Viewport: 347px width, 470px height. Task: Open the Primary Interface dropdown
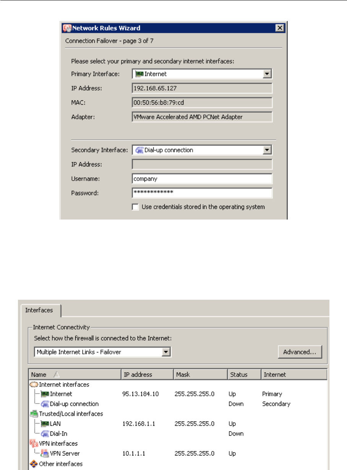268,74
